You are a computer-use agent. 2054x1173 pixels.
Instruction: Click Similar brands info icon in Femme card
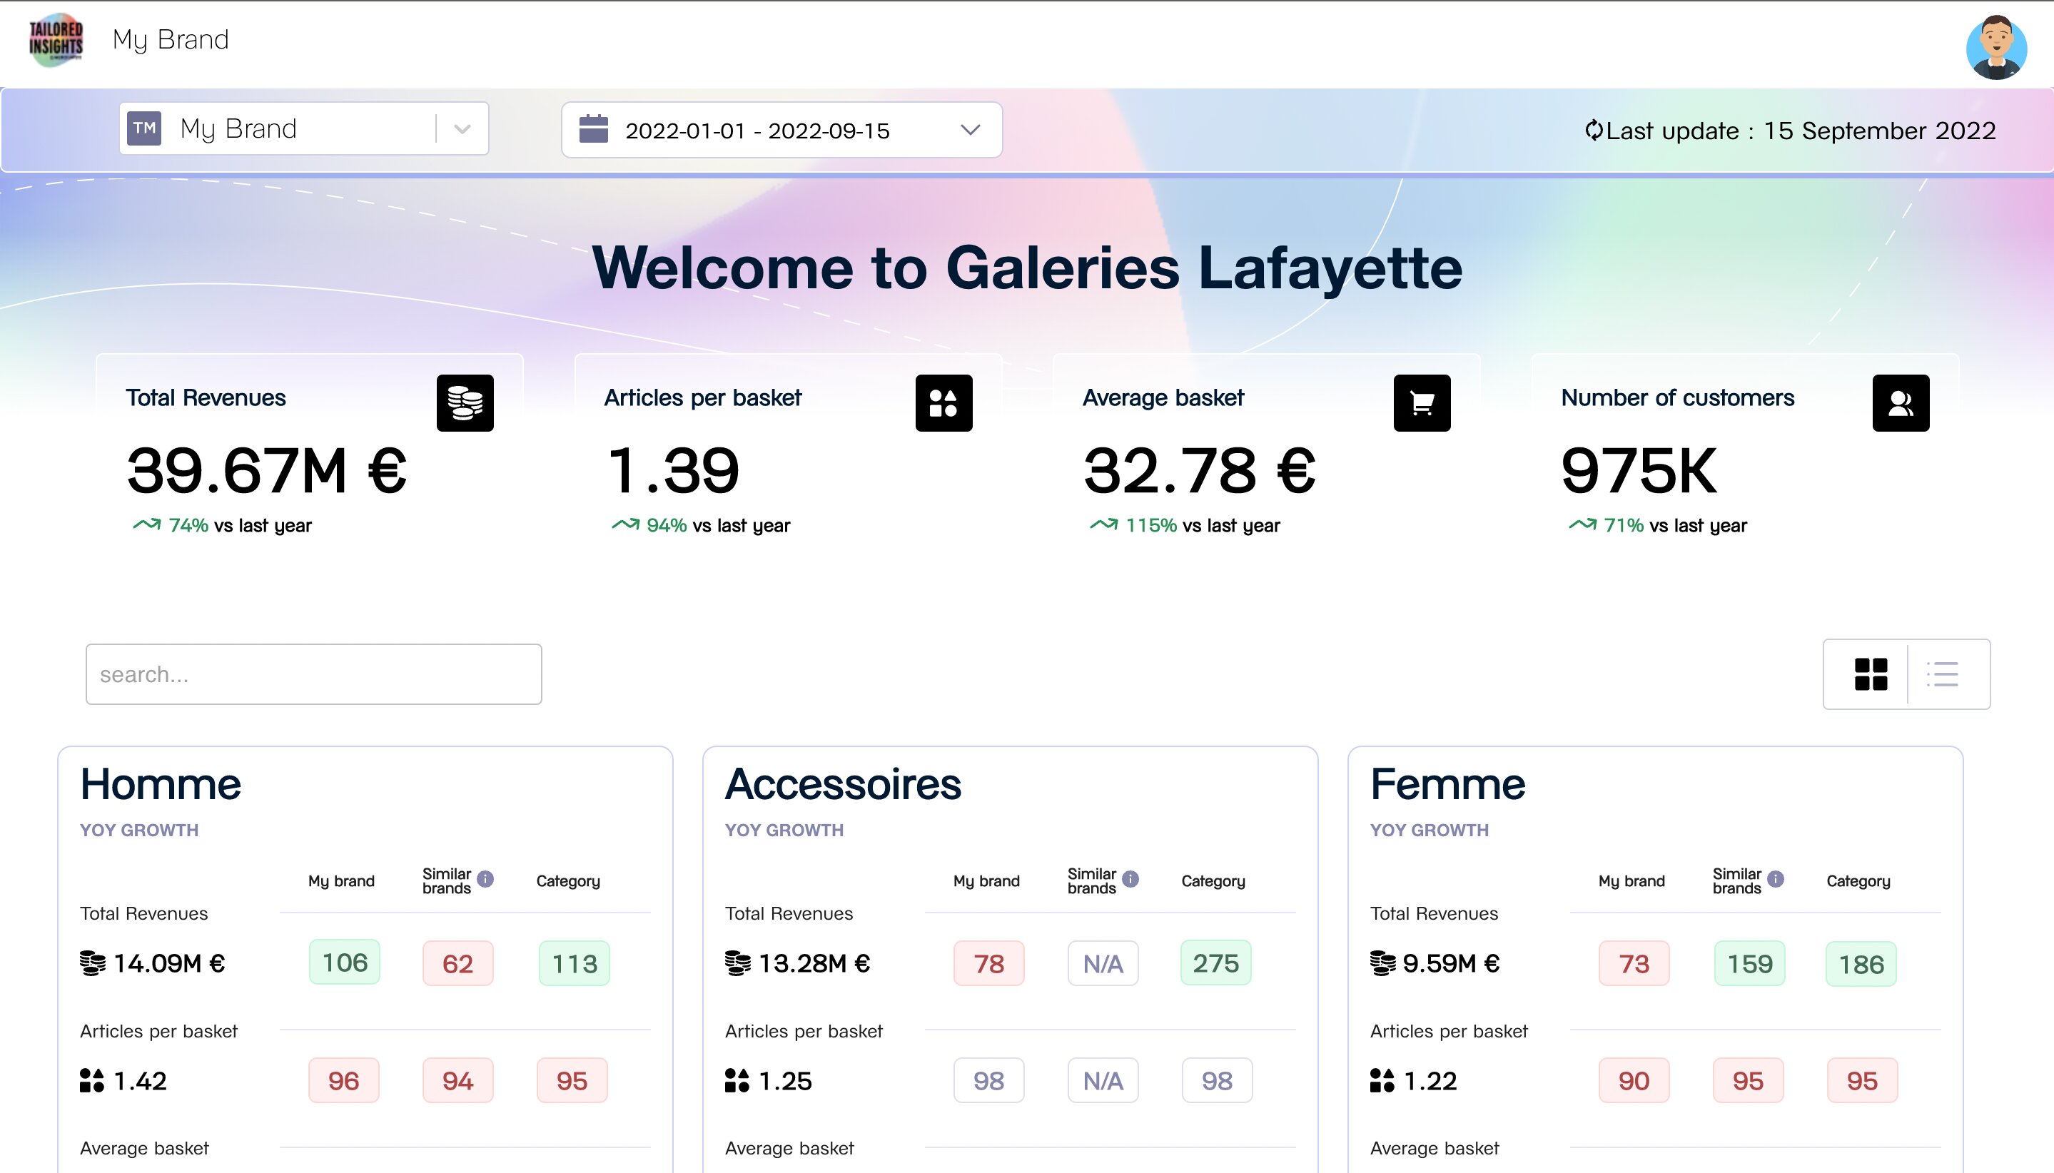coord(1776,878)
